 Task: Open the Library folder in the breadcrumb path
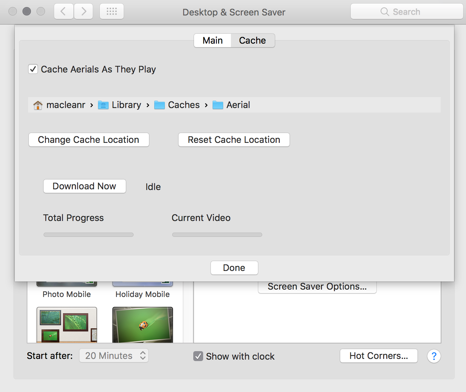(126, 105)
